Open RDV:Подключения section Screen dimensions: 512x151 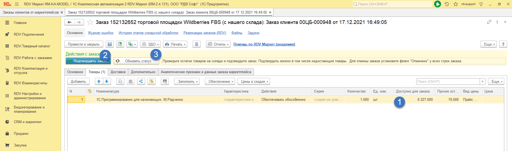29,35
